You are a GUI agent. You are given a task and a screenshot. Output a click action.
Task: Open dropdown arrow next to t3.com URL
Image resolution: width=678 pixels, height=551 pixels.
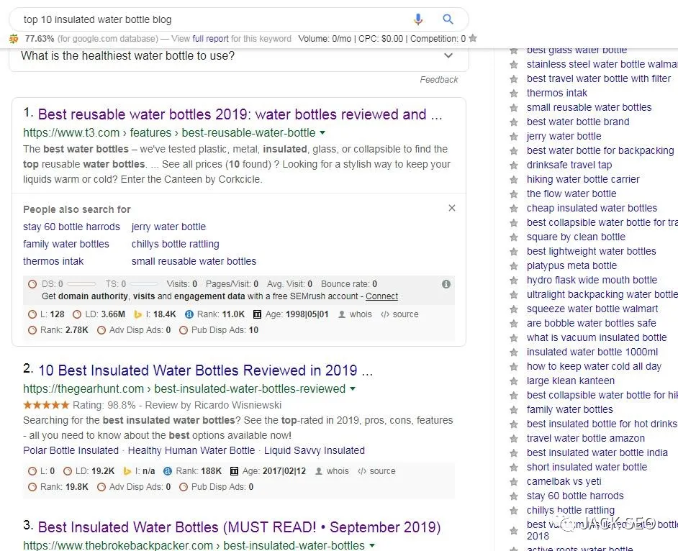point(322,133)
